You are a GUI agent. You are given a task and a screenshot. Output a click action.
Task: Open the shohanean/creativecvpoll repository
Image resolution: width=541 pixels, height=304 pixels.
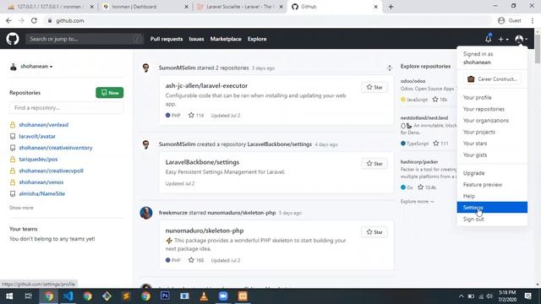pos(51,171)
